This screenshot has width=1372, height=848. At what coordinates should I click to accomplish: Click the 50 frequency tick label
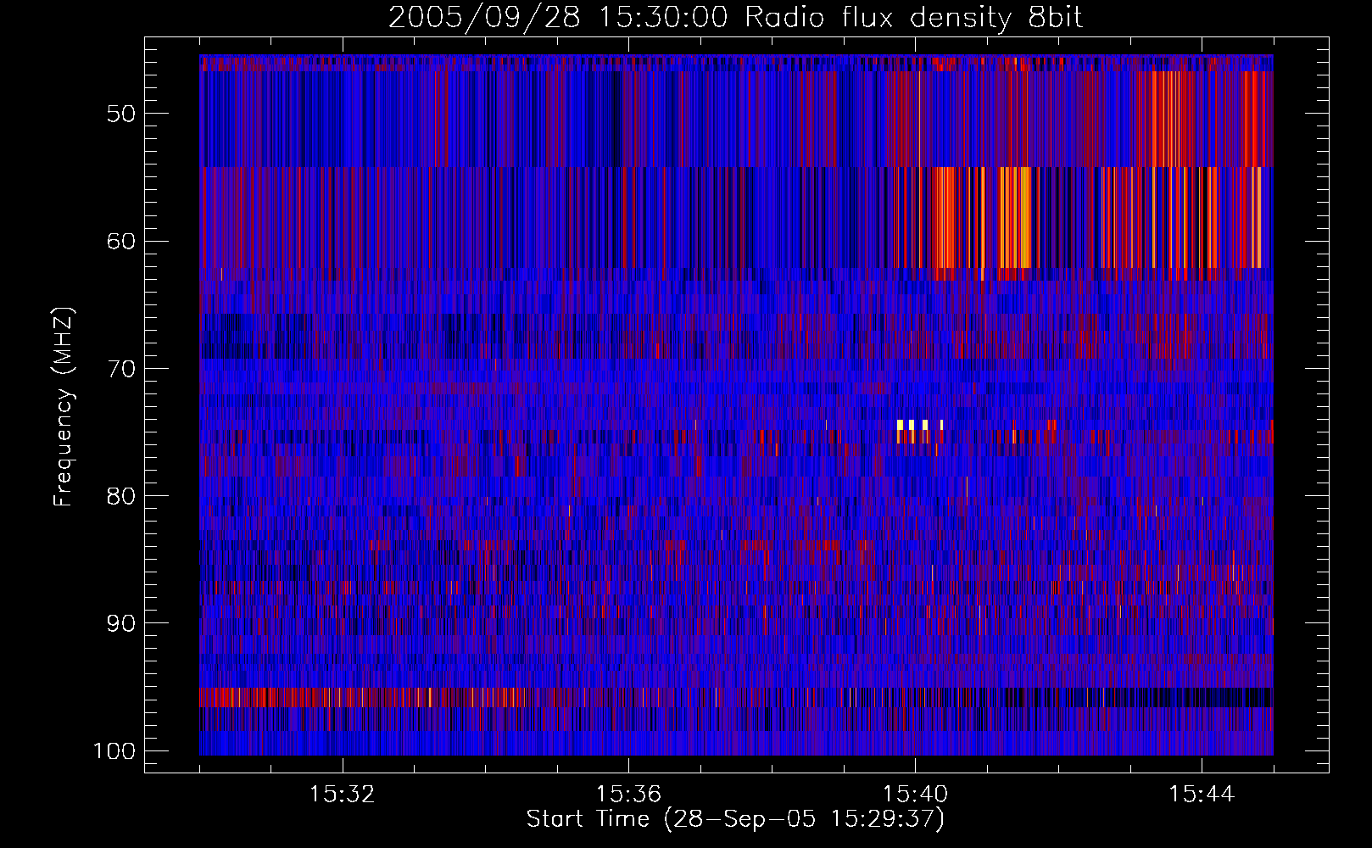click(x=121, y=114)
